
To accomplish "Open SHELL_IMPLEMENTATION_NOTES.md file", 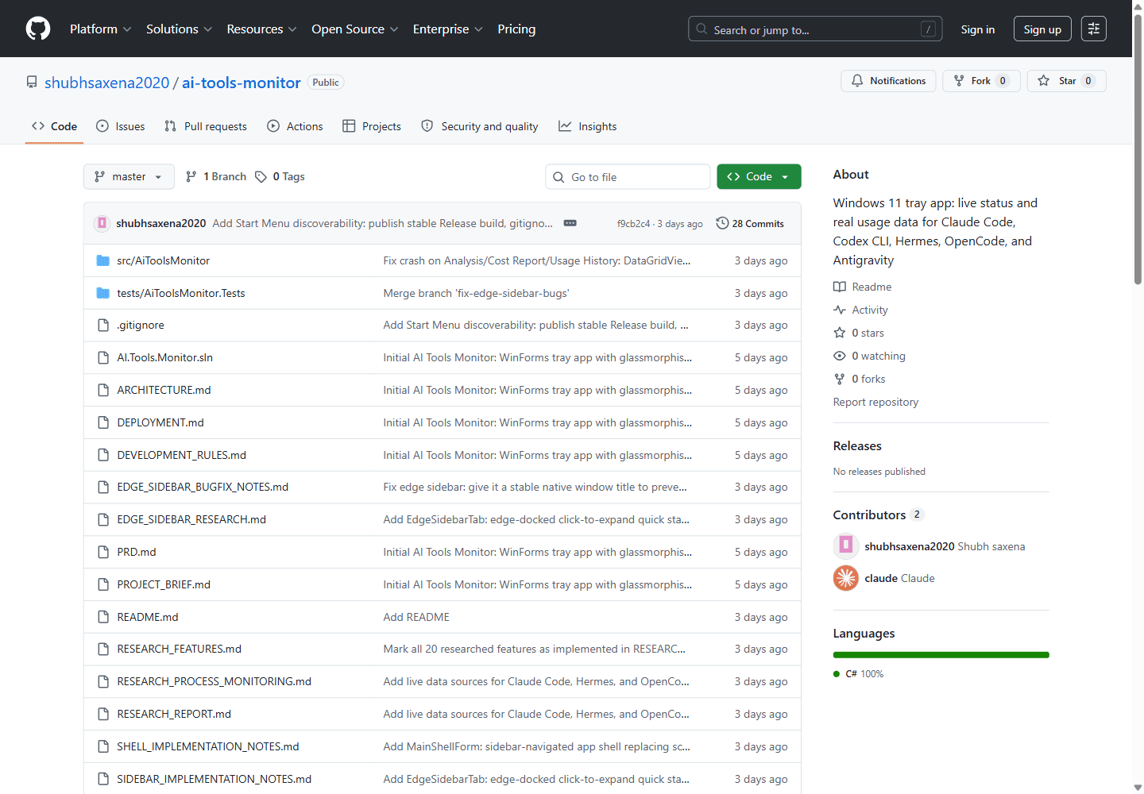I will 208,746.
